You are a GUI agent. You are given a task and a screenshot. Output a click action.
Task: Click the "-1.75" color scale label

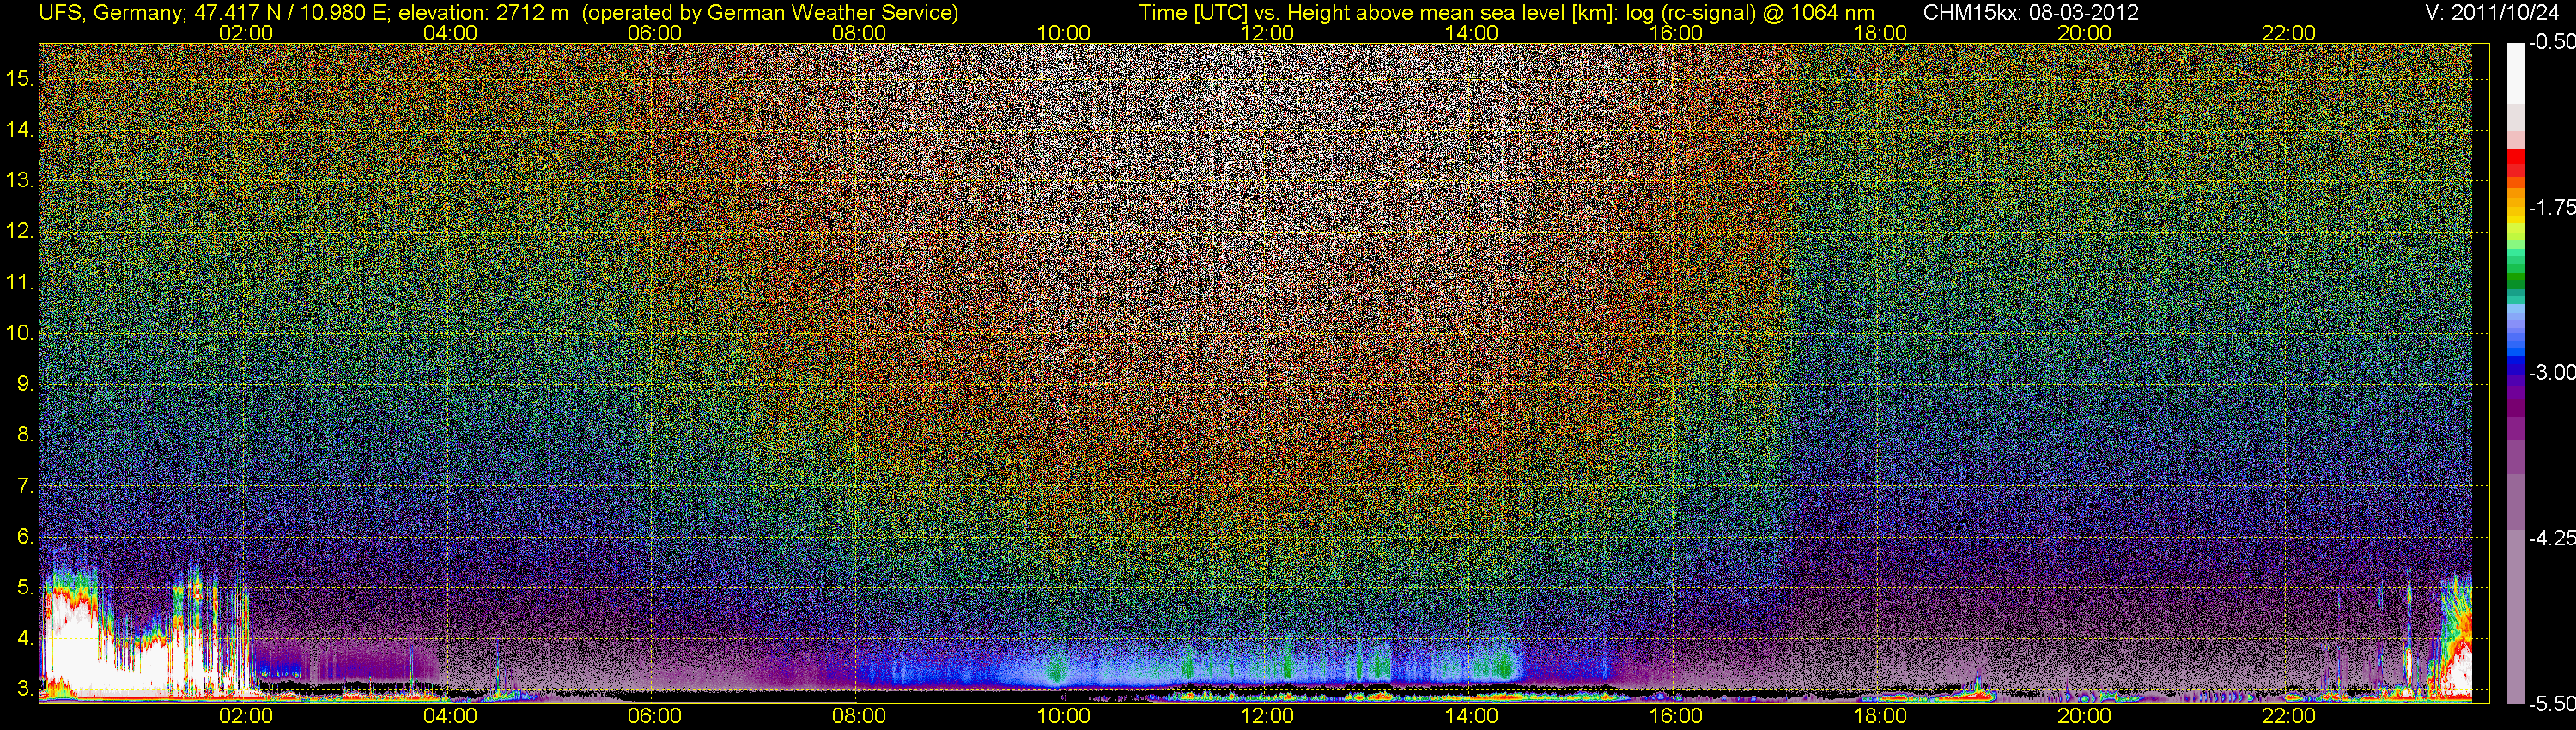(2550, 207)
